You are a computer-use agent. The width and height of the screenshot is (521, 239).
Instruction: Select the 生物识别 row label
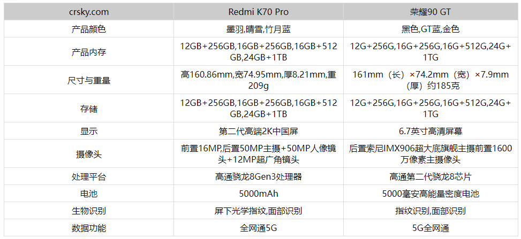[88, 211]
